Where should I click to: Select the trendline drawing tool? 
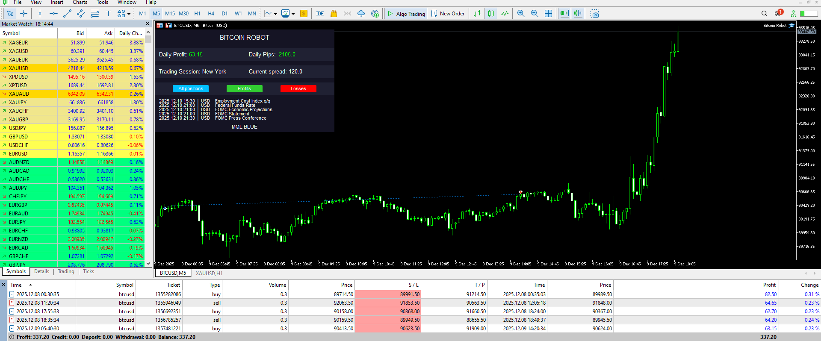pos(67,14)
